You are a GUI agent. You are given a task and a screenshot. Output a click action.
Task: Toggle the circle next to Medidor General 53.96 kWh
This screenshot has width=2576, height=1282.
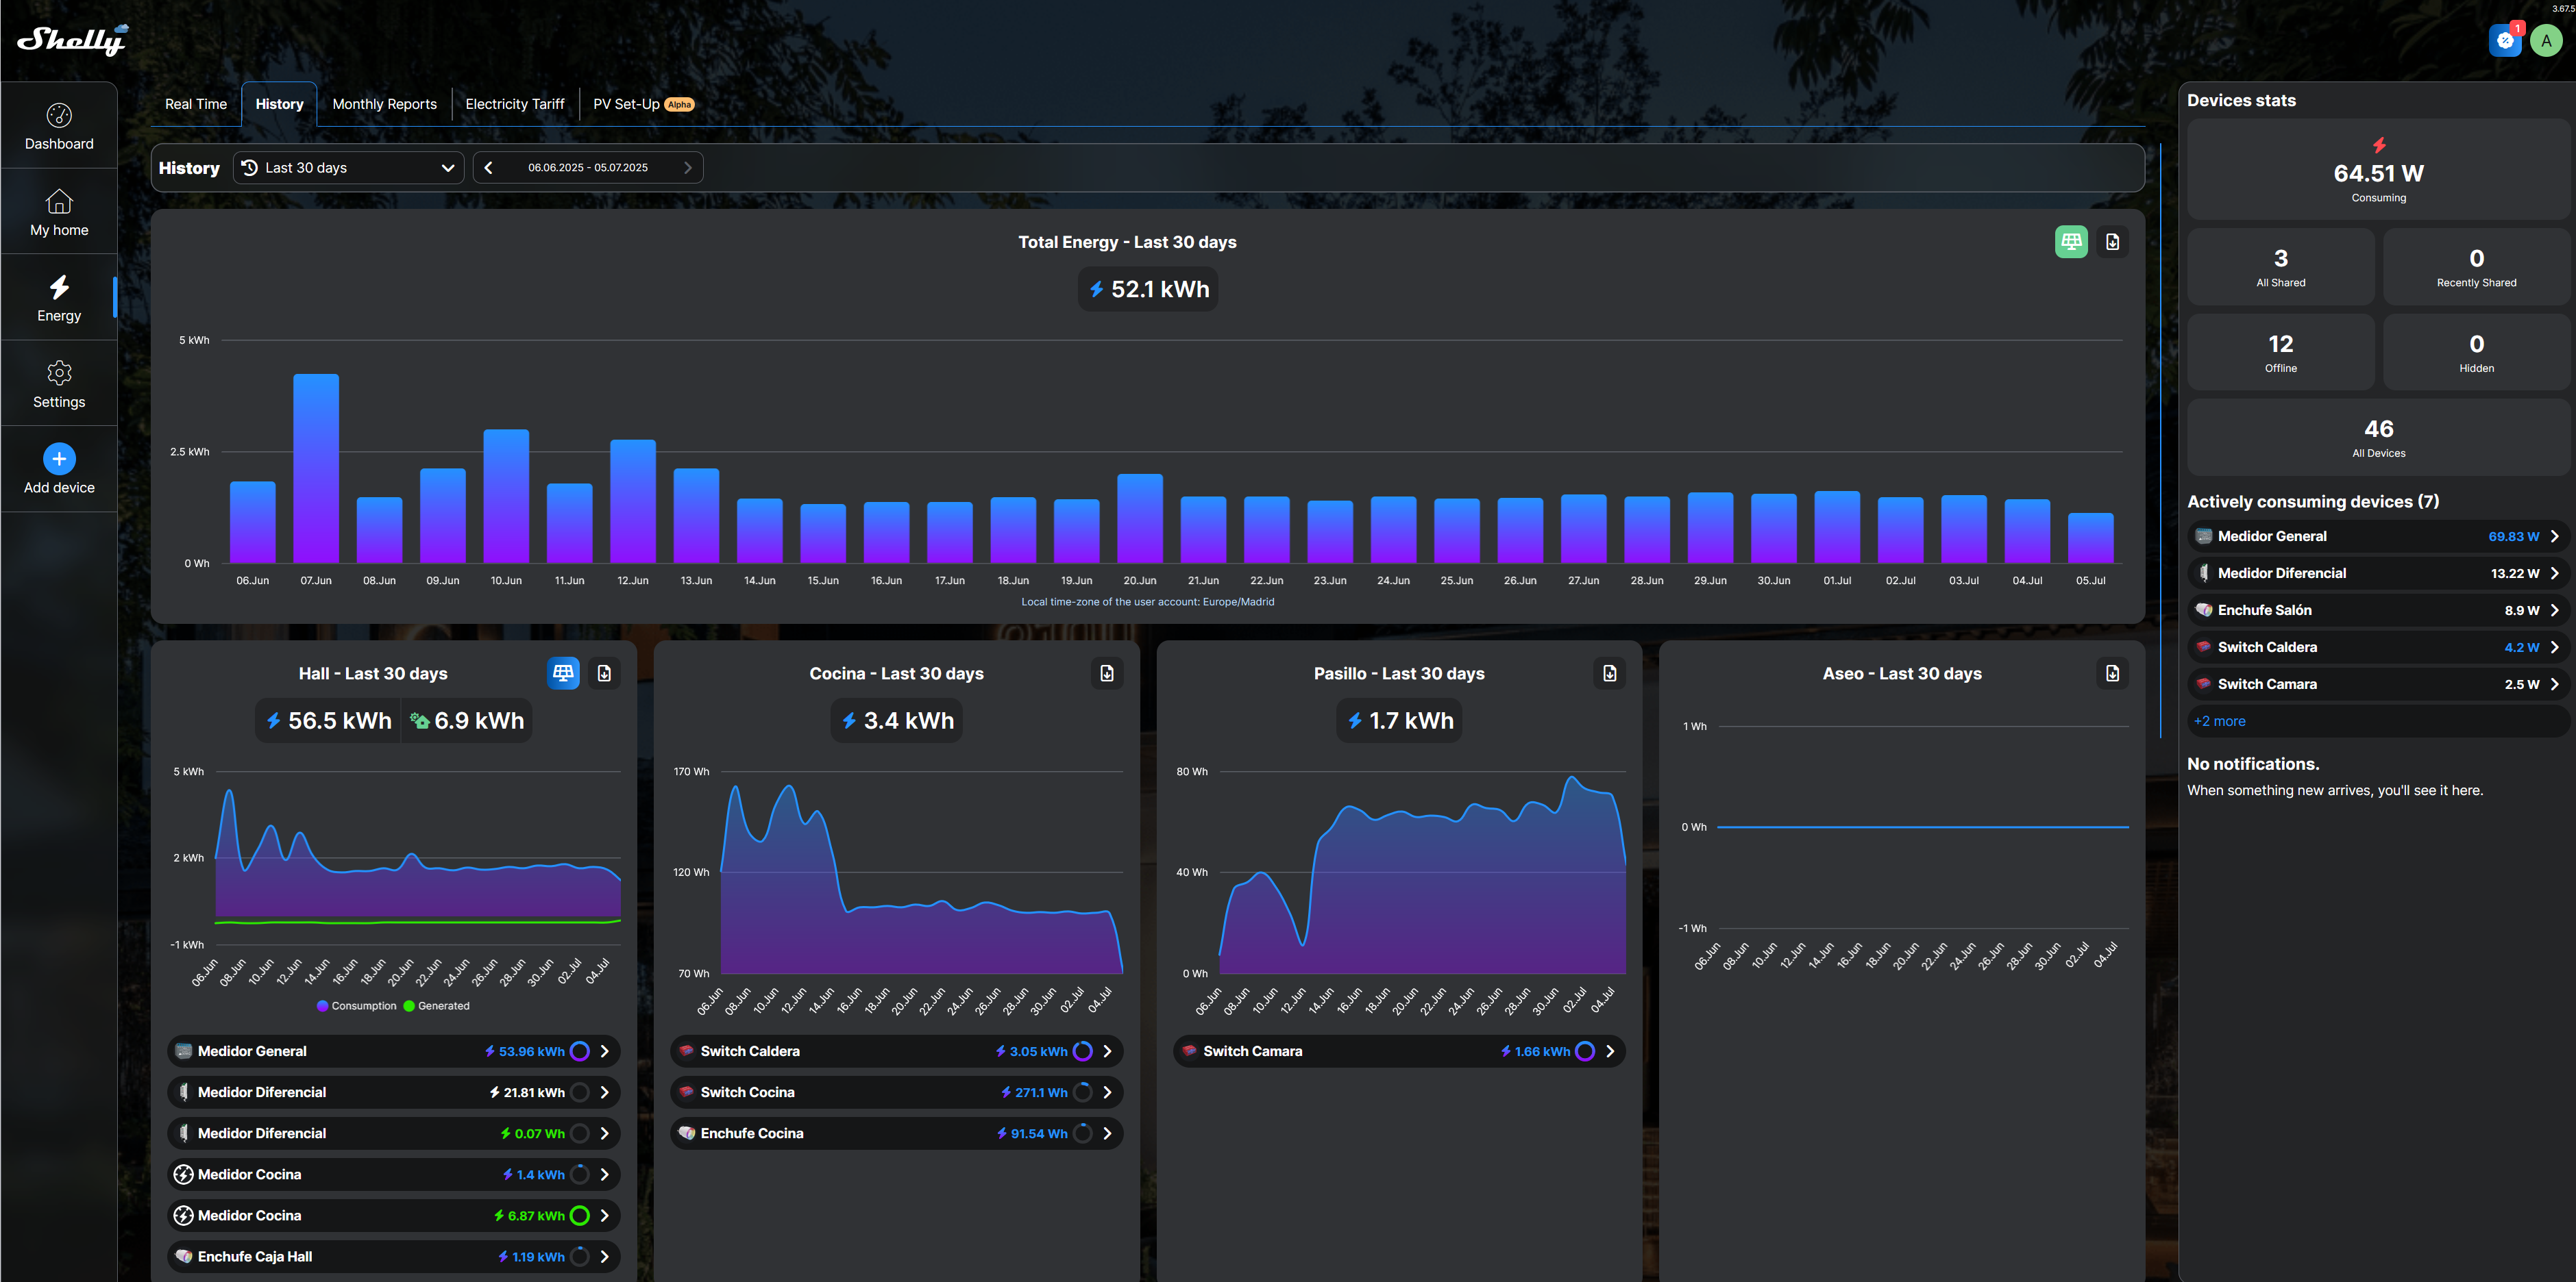pos(579,1050)
